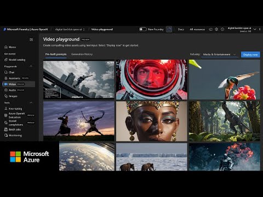This screenshot has width=263, height=197.
Task: Select the armored soldier explosion thumbnail
Action: (x=225, y=157)
